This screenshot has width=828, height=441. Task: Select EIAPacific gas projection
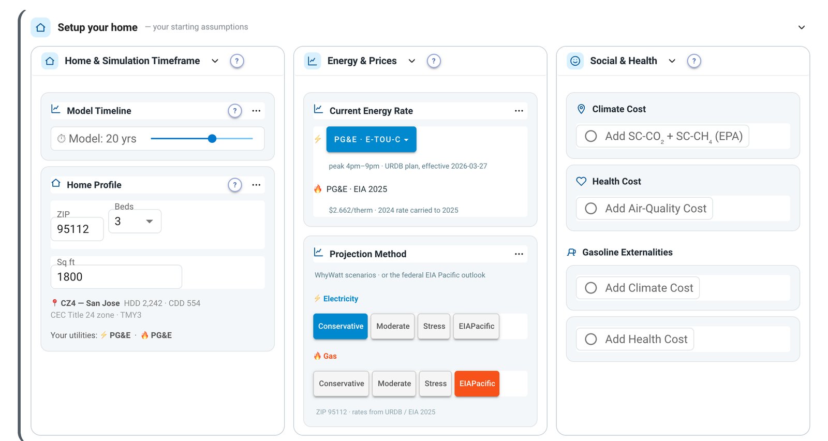click(x=477, y=384)
